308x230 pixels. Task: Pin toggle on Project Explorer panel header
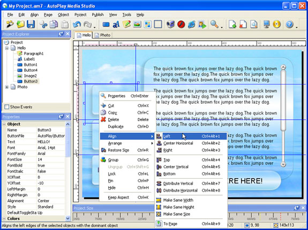pyautogui.click(x=61, y=34)
